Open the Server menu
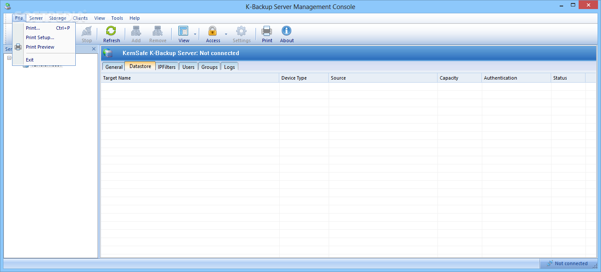The width and height of the screenshot is (601, 272). (36, 18)
